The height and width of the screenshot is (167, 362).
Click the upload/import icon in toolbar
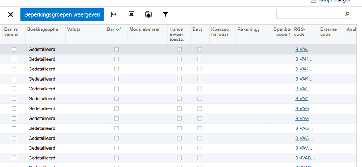(x=149, y=14)
